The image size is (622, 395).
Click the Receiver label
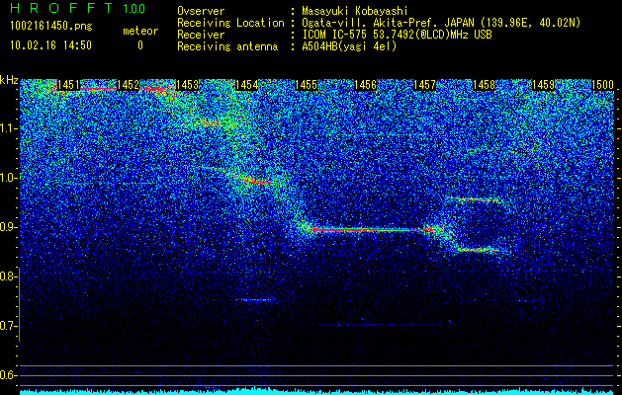click(x=201, y=35)
